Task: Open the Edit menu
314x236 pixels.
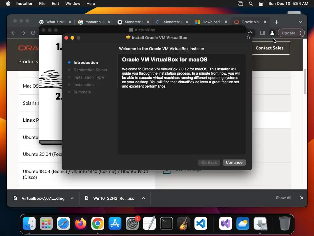Action: coord(55,3)
